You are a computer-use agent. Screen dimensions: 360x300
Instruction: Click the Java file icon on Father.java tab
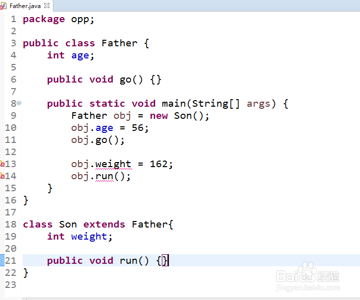click(x=3, y=6)
